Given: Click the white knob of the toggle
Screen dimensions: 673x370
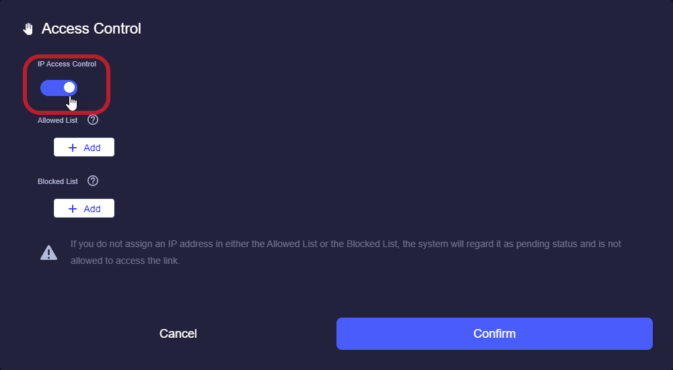Looking at the screenshot, I should (x=69, y=87).
